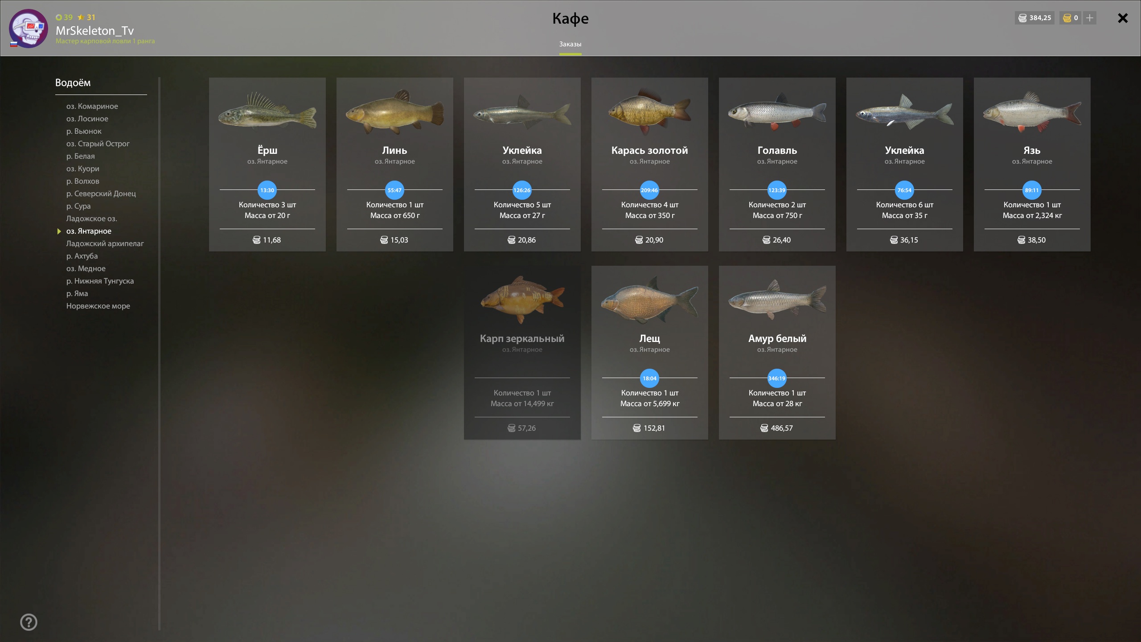Click the 13:30 timer on Ёрш order
Viewport: 1141px width, 642px height.
coord(267,190)
